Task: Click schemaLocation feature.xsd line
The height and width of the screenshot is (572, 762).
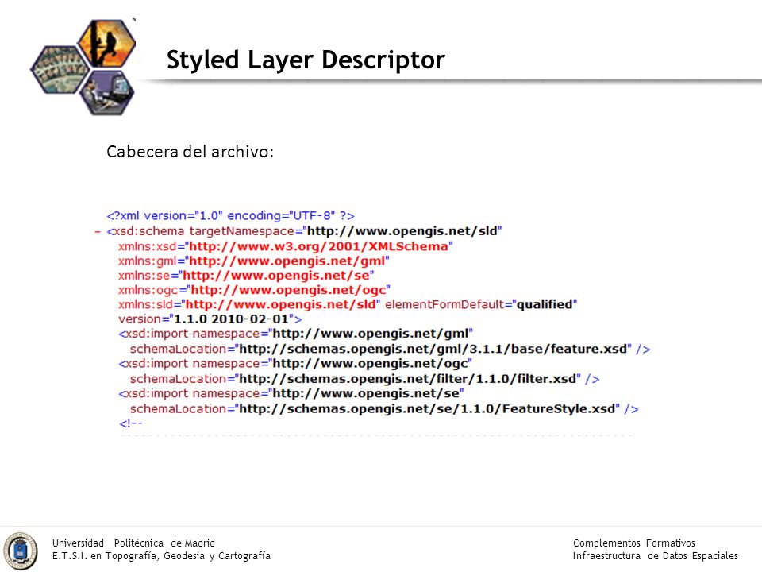Action: (391, 349)
